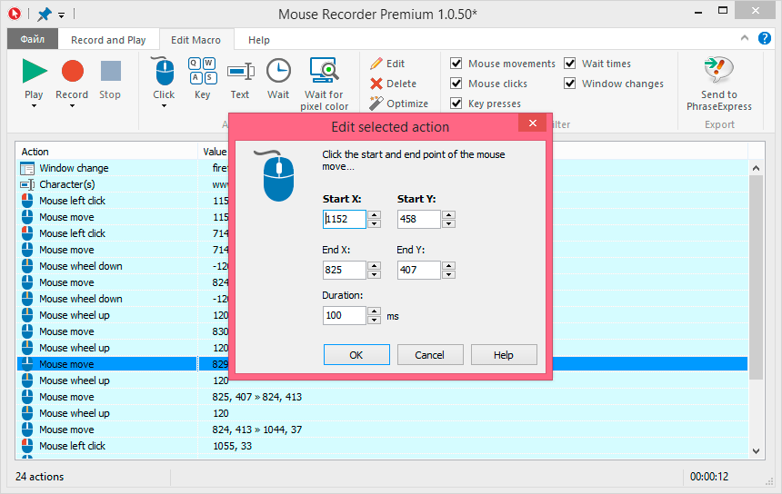Screen dimensions: 782x494
Task: Click the Start Y input field
Action: pos(419,219)
